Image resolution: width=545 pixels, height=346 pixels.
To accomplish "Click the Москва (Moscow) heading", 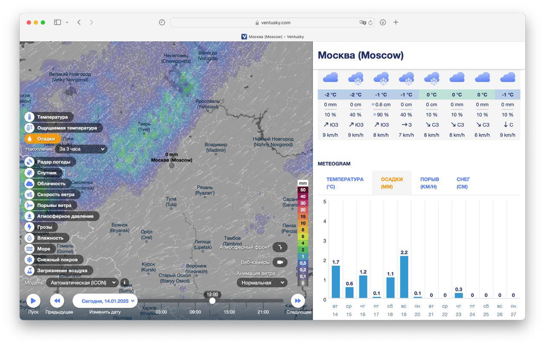I will (361, 55).
